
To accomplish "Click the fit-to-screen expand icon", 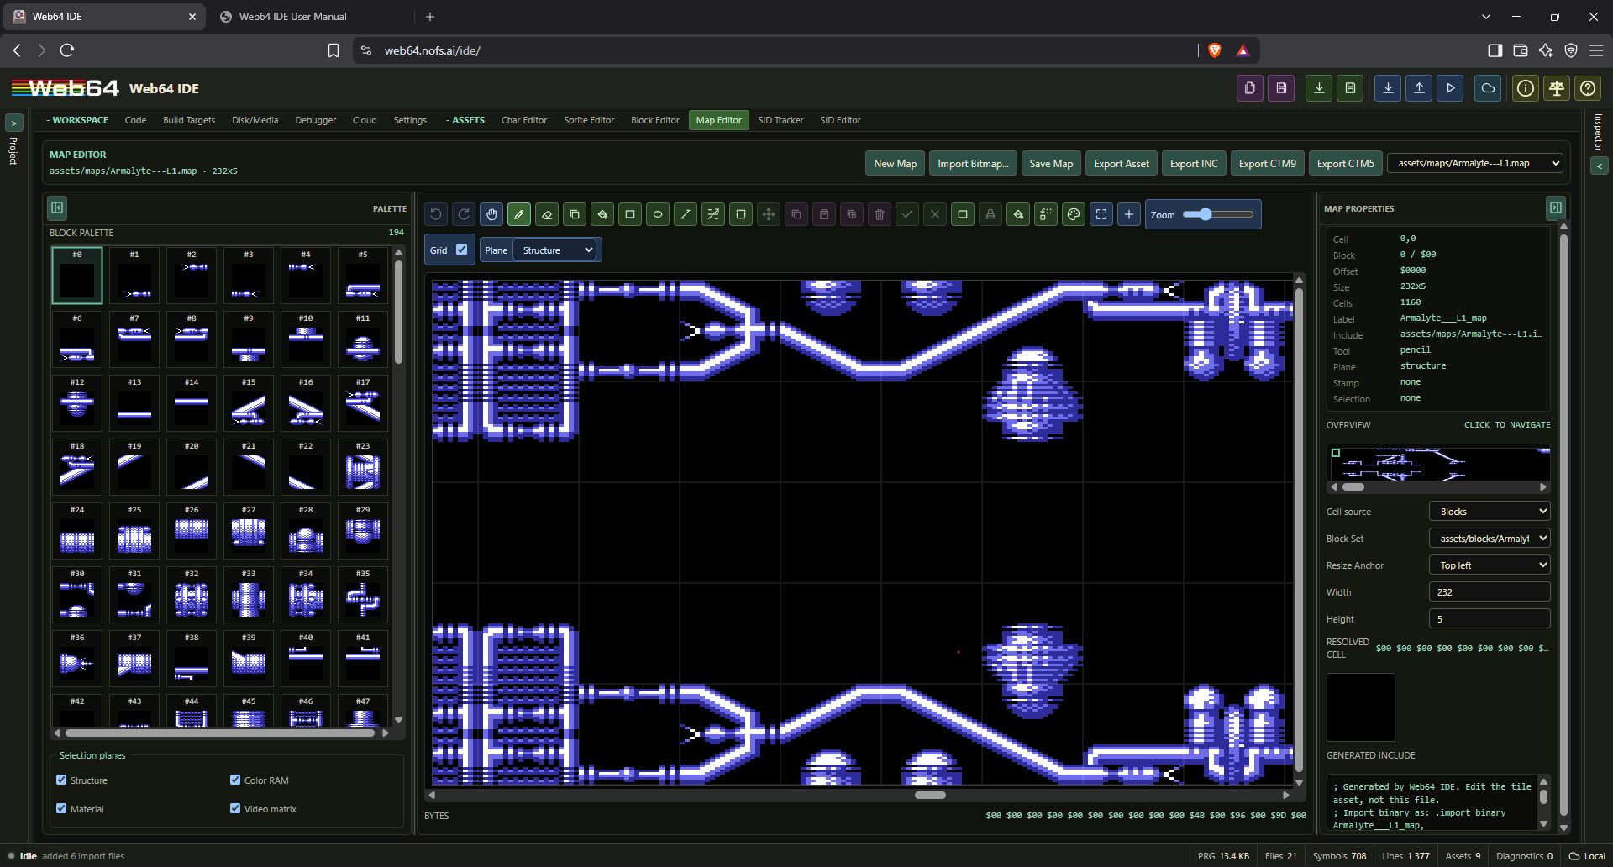I will click(1101, 214).
